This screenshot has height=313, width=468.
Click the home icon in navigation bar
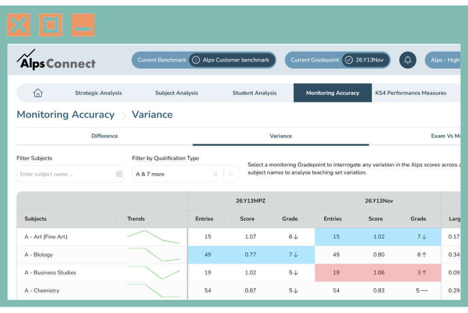[38, 93]
